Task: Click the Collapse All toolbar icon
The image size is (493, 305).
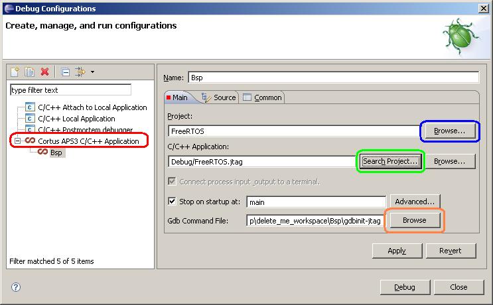Action: 66,72
